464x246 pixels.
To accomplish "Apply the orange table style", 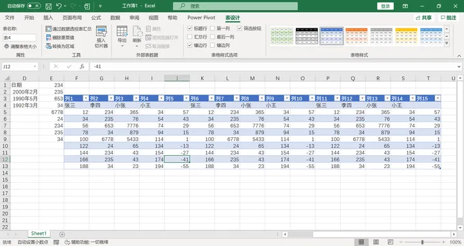I will 356,36.
